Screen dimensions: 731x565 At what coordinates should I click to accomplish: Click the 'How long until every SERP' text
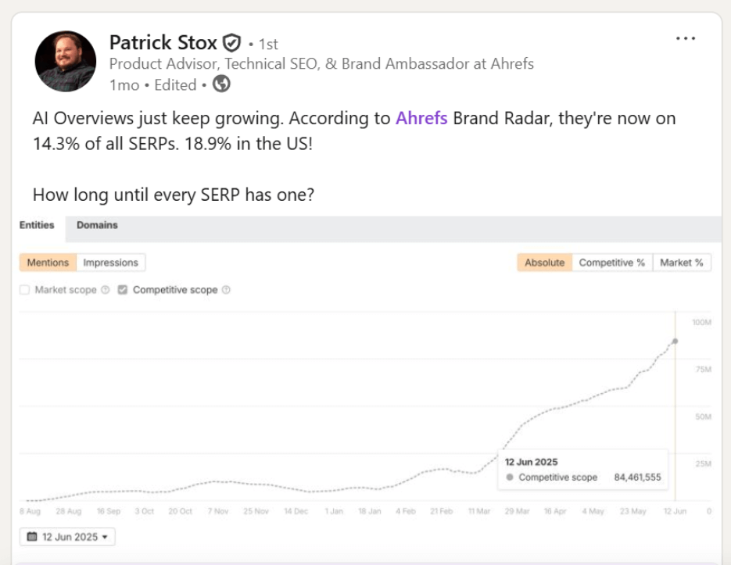point(174,195)
